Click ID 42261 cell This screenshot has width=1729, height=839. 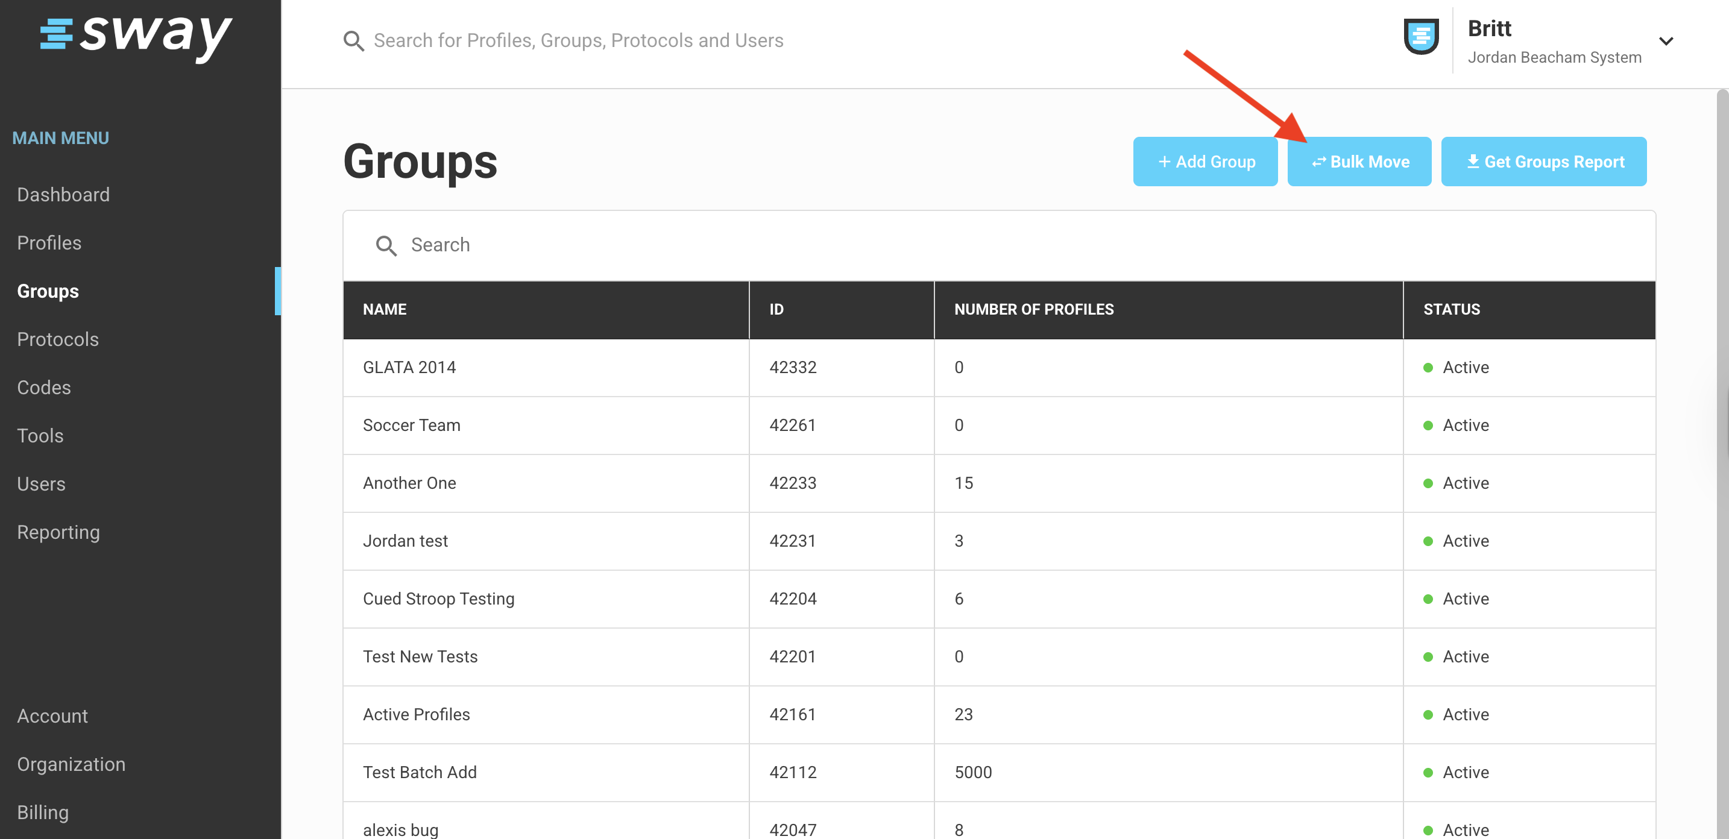pyautogui.click(x=842, y=426)
